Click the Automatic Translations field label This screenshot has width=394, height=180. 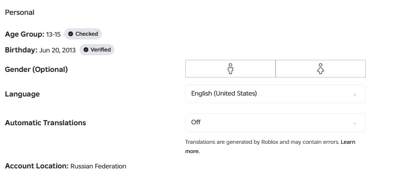click(x=46, y=123)
